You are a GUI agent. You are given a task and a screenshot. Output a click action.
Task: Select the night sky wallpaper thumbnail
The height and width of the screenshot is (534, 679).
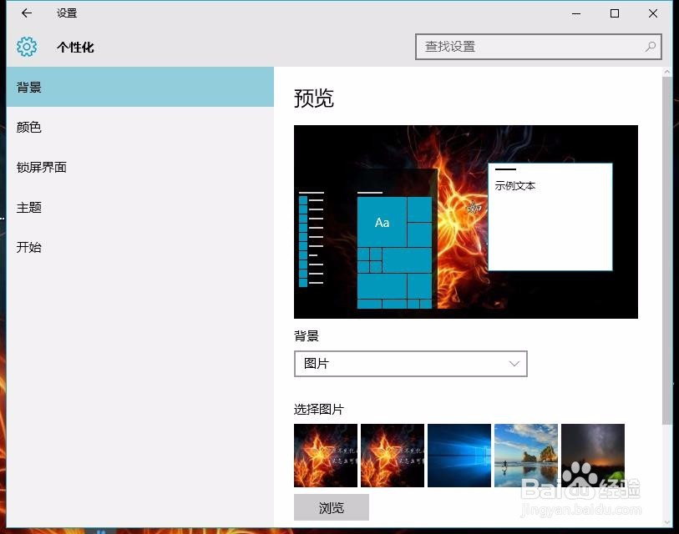coord(592,455)
